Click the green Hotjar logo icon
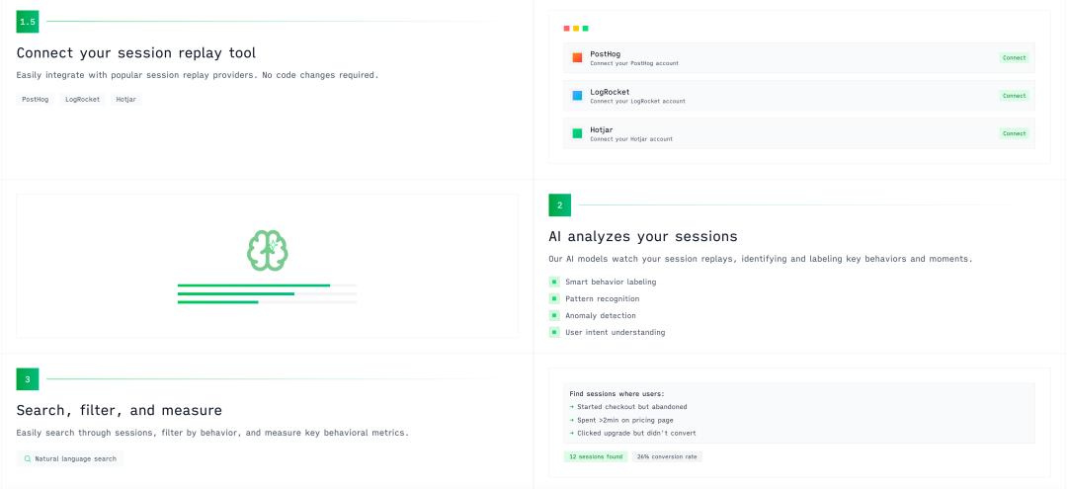The width and height of the screenshot is (1067, 489). tap(577, 133)
